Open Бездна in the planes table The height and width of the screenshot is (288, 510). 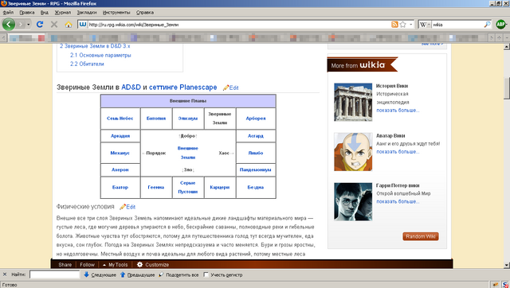point(255,187)
